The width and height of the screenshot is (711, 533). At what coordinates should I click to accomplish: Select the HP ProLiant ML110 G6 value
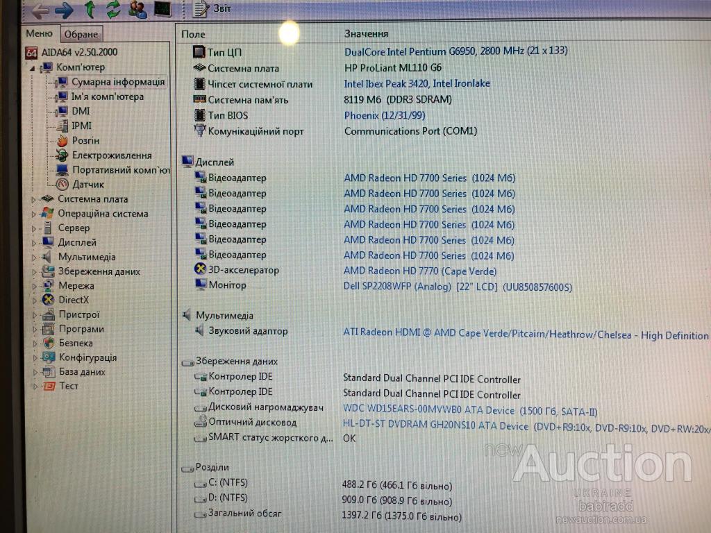tap(393, 68)
